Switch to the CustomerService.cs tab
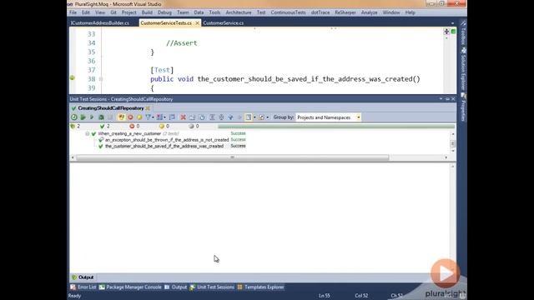 tap(223, 23)
